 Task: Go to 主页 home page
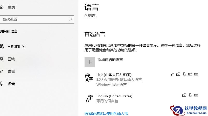[x=11, y=7]
